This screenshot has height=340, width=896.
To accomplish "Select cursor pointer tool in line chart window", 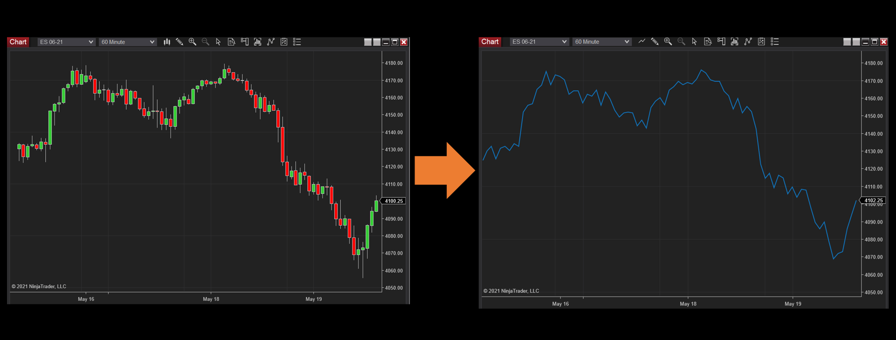I will [x=695, y=42].
